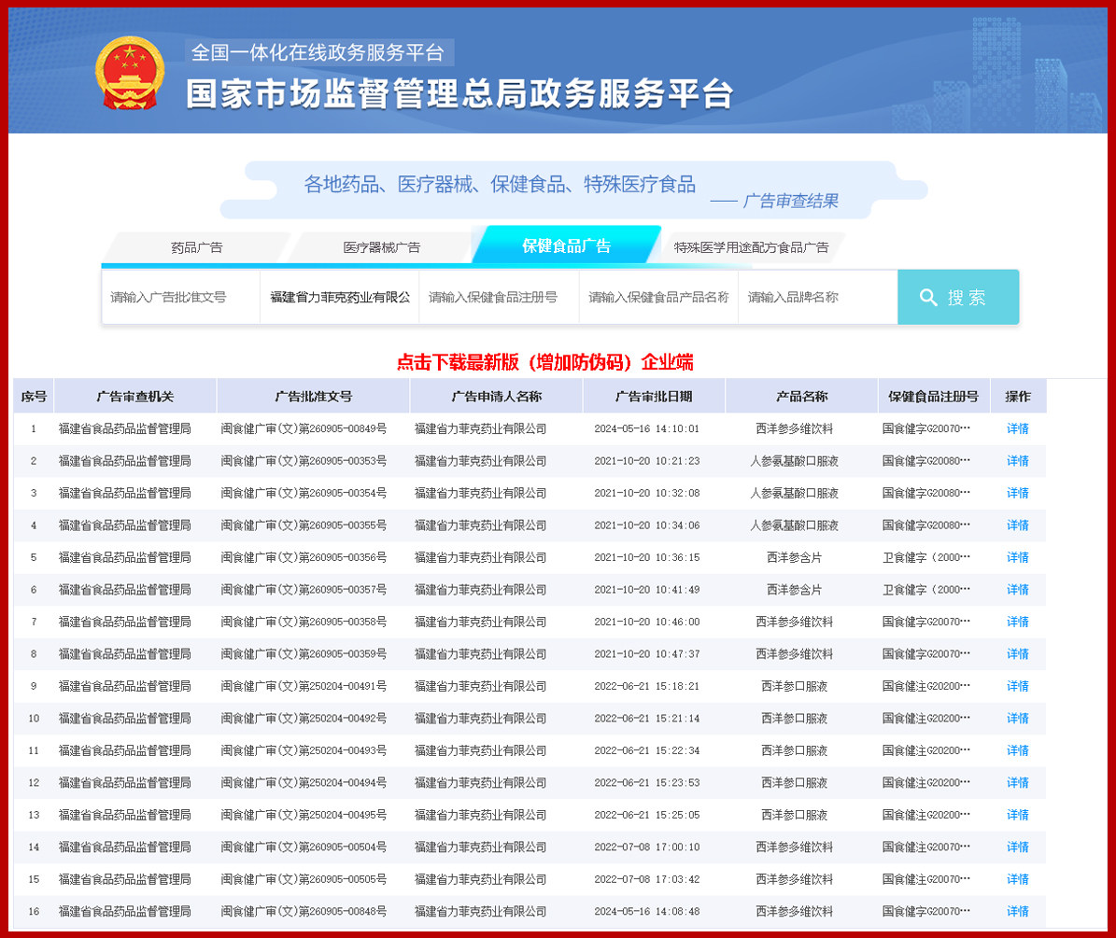Image resolution: width=1116 pixels, height=938 pixels.
Task: Click the 广告审查结果 subtitle
Action: [790, 202]
